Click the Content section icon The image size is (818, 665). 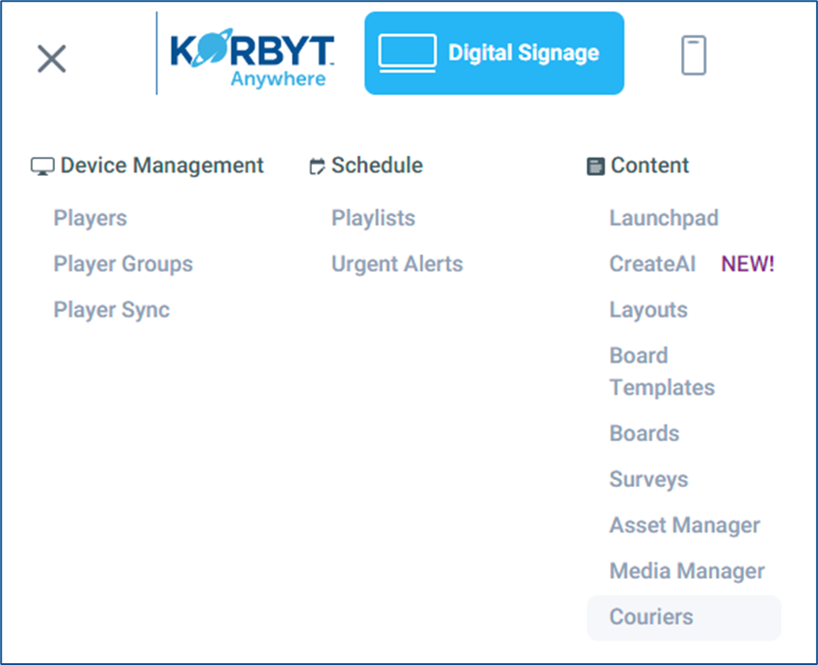[x=595, y=166]
